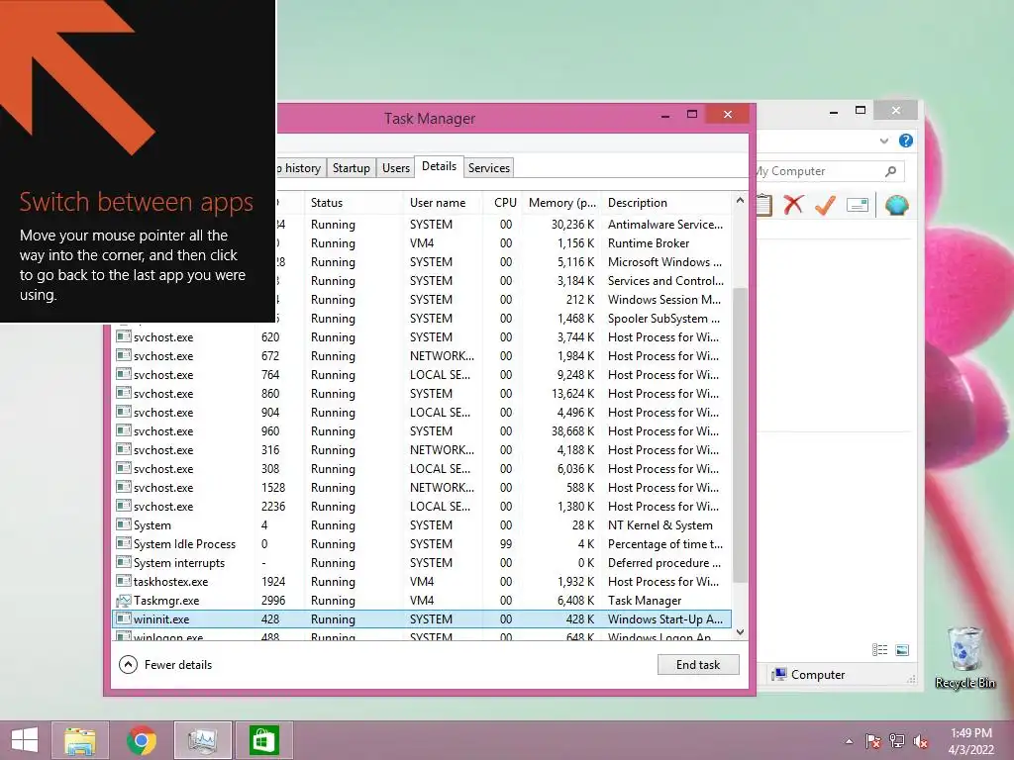This screenshot has width=1014, height=760.
Task: Click the paste clipboard icon in Explorer
Action: tap(764, 205)
